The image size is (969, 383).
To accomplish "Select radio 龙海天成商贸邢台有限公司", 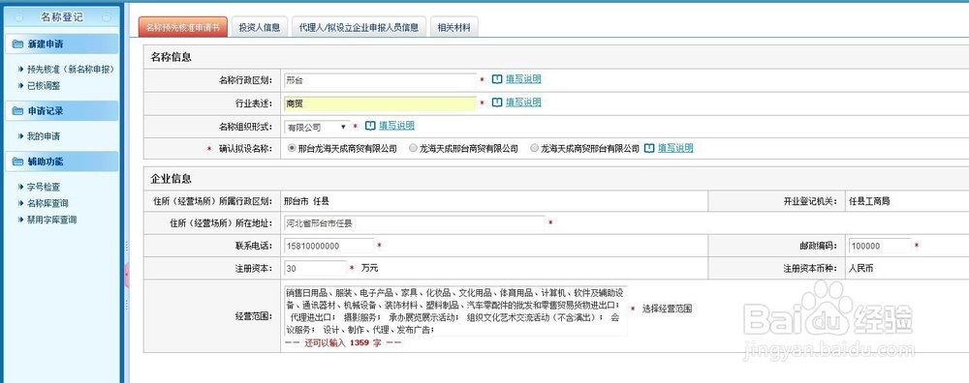I will pos(535,149).
